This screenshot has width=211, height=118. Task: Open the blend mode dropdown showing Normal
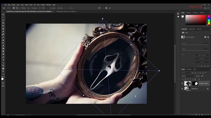coord(188,76)
